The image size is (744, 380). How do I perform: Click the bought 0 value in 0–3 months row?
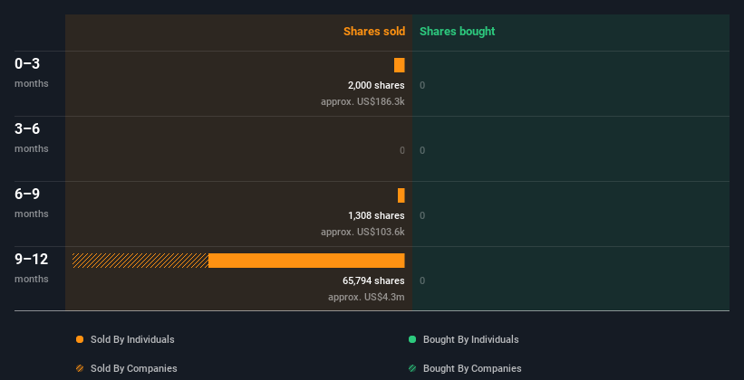(x=422, y=85)
